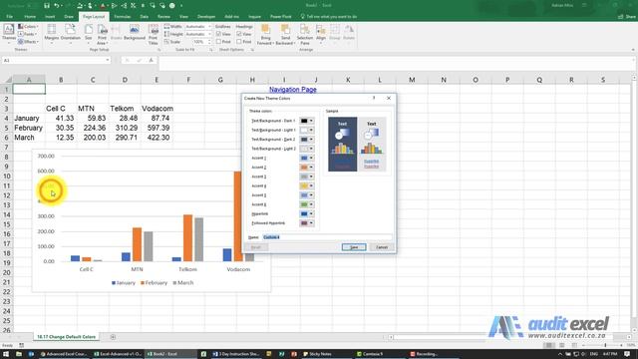Click the Accent 4 yellow color swatch
Viewport: 638px width, 359px height.
tap(304, 186)
